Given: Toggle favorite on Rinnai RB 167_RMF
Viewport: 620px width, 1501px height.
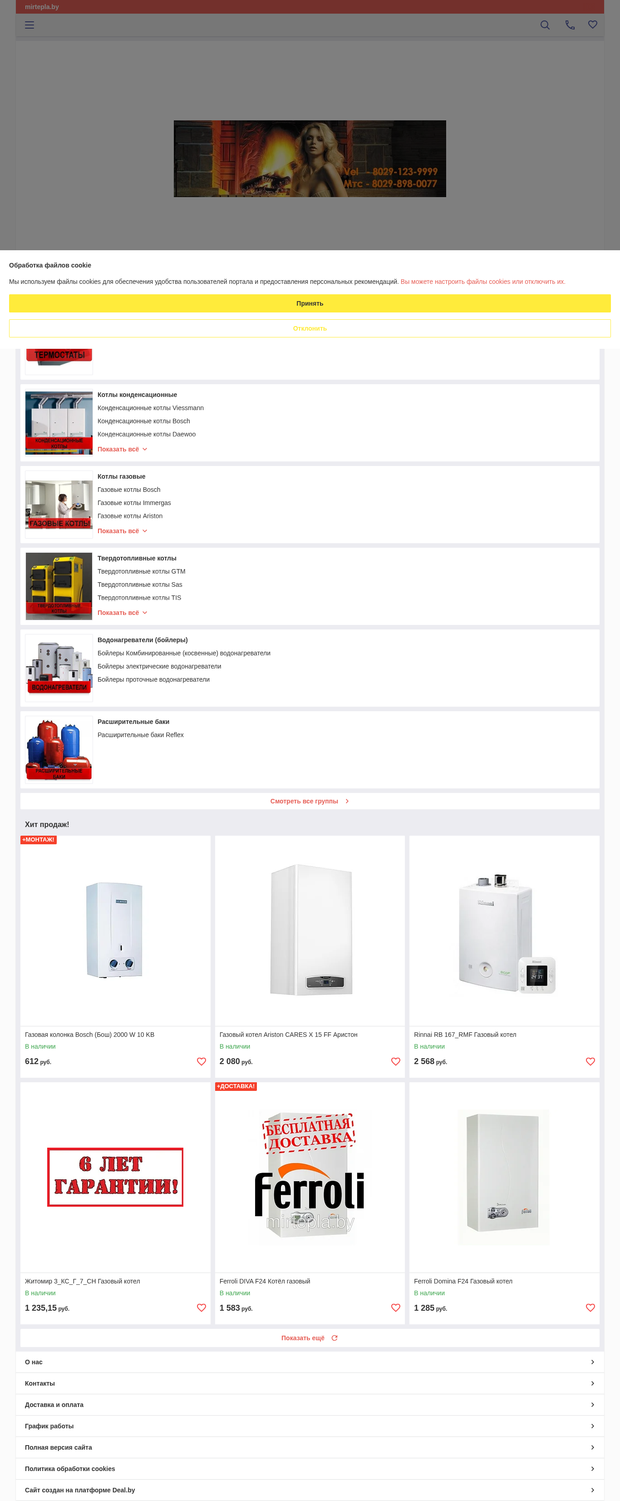Looking at the screenshot, I should [590, 1061].
